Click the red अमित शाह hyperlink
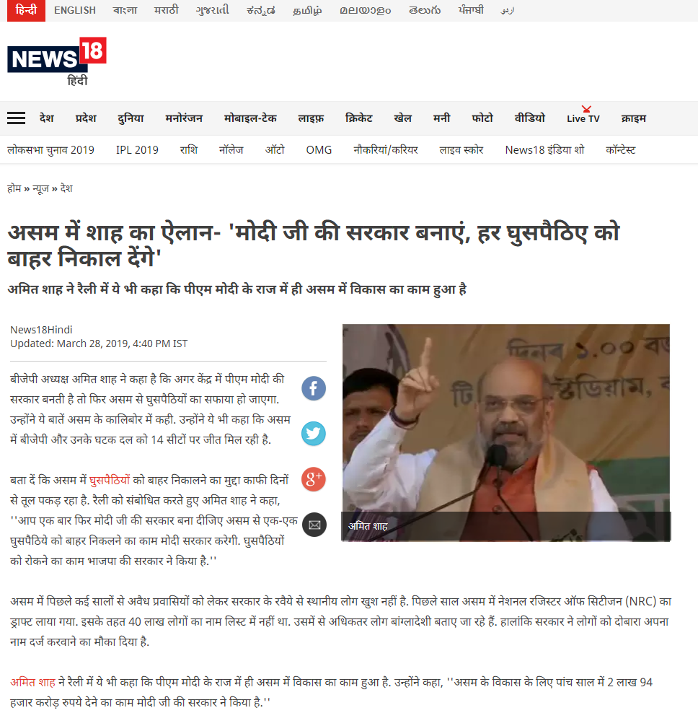The width and height of the screenshot is (698, 713). point(32,682)
